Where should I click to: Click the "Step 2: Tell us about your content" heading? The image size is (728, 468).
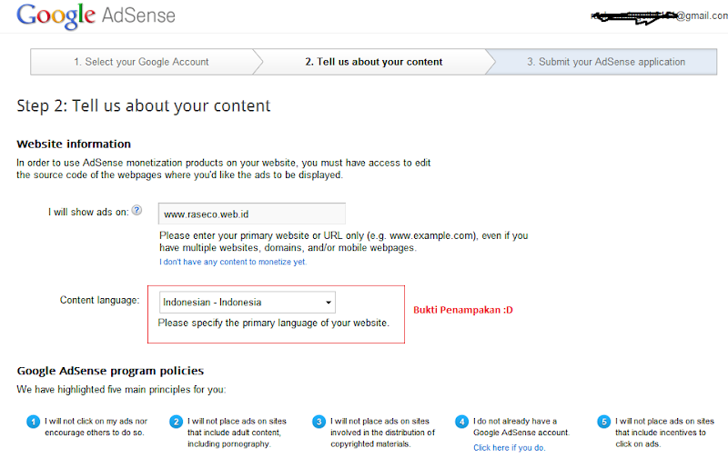coord(144,106)
